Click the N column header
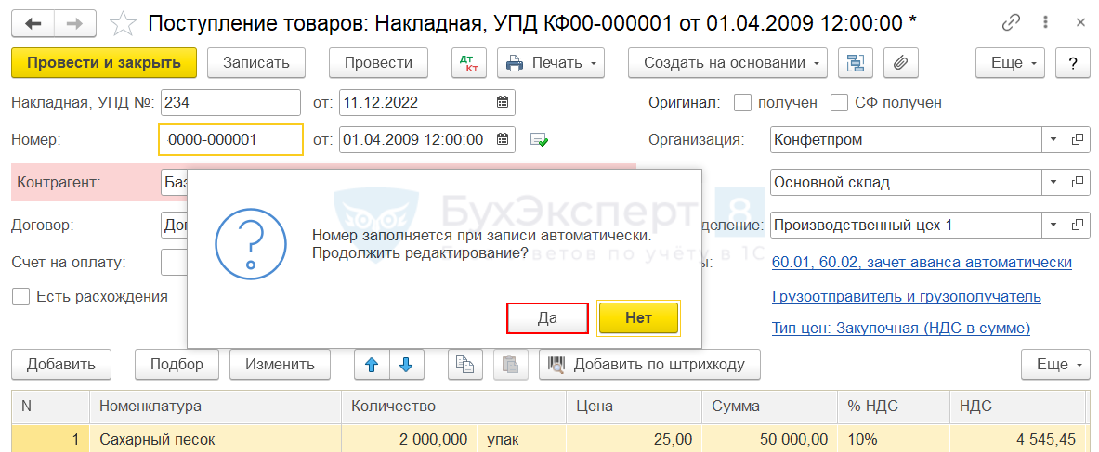 coord(50,406)
